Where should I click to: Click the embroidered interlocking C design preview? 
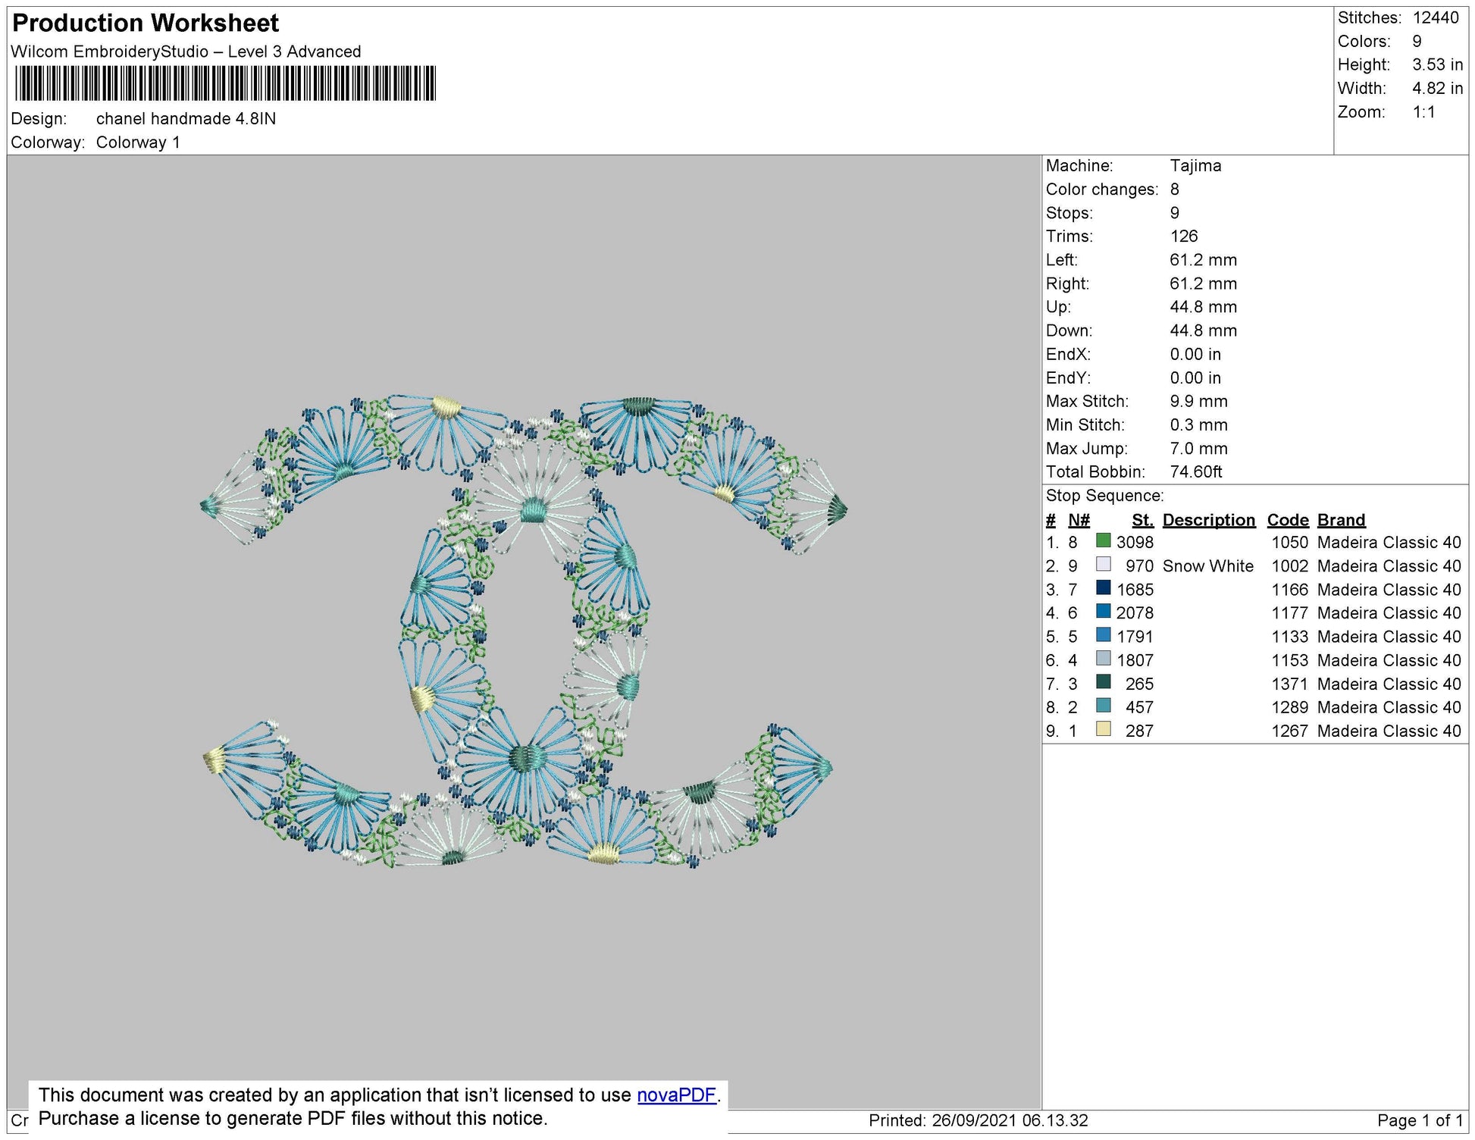coord(524,631)
